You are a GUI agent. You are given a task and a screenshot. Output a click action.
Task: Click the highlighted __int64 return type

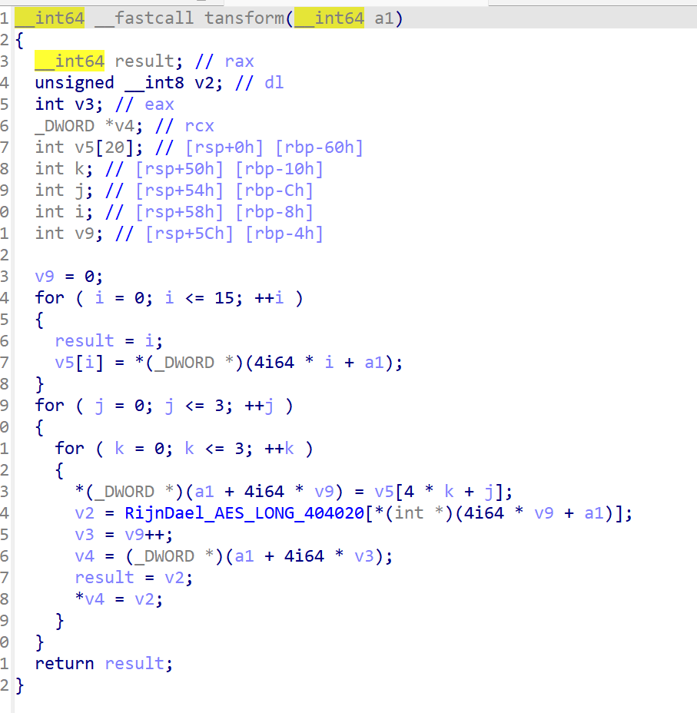point(49,18)
